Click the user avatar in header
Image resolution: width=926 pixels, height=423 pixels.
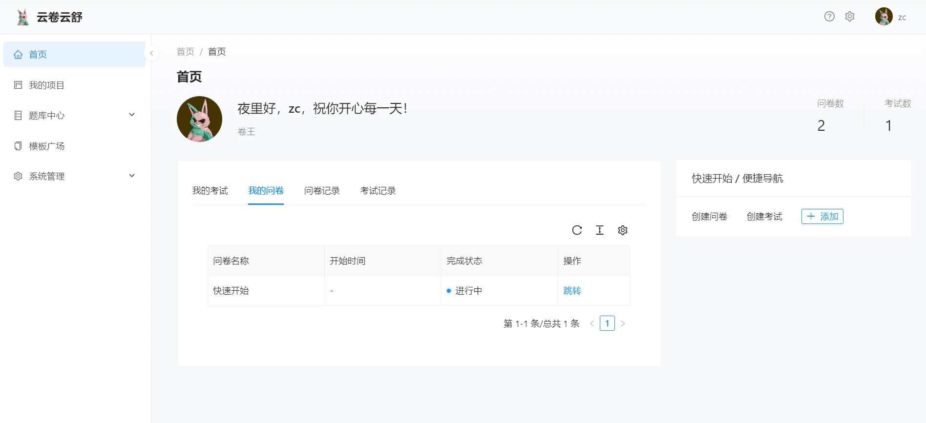pyautogui.click(x=884, y=17)
